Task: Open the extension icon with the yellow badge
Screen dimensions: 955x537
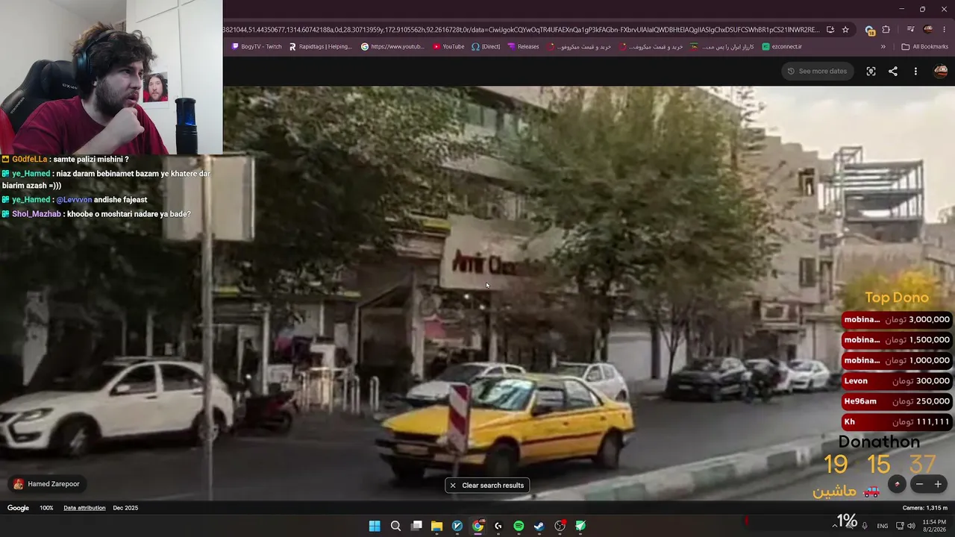Action: [870, 30]
